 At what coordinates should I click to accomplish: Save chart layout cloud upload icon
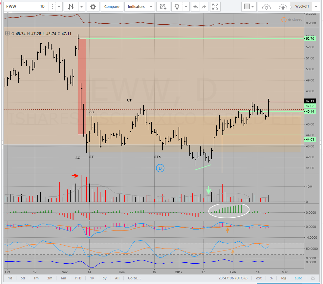point(283,7)
